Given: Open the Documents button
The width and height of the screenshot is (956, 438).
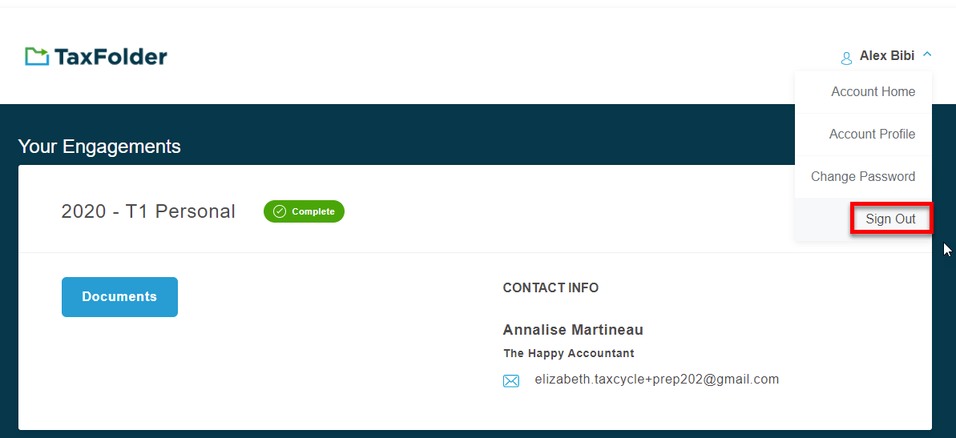Looking at the screenshot, I should [119, 297].
